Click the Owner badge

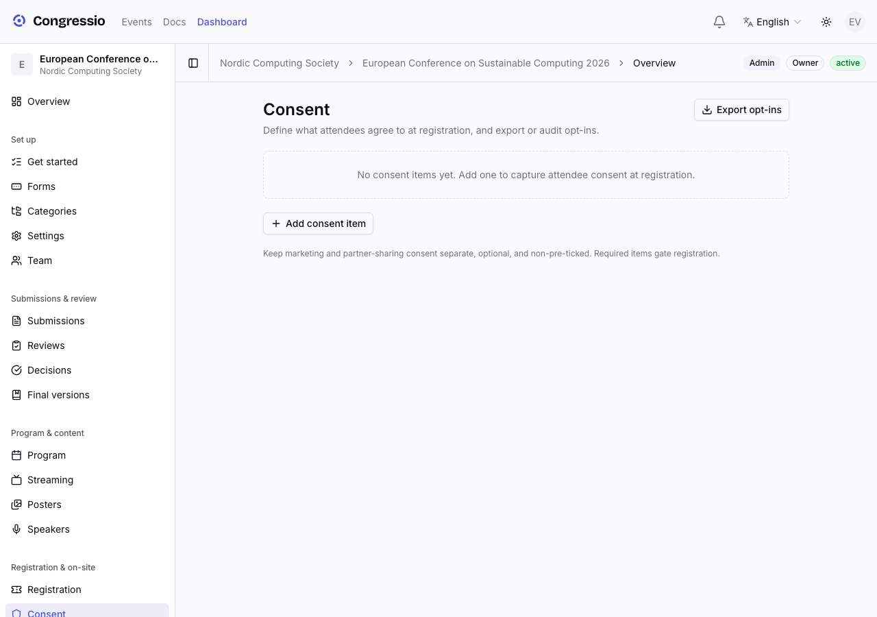click(805, 63)
